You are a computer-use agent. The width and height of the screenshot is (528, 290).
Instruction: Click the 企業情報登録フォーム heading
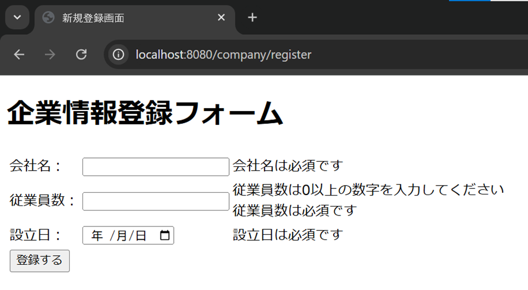pyautogui.click(x=145, y=113)
